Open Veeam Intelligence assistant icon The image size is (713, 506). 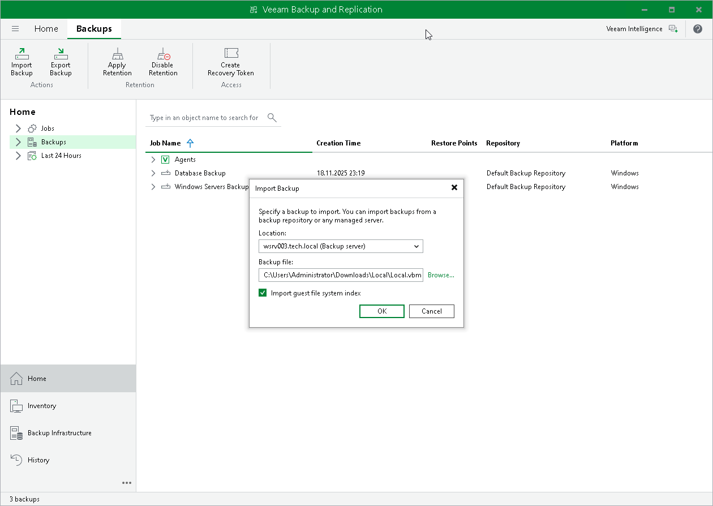point(673,29)
